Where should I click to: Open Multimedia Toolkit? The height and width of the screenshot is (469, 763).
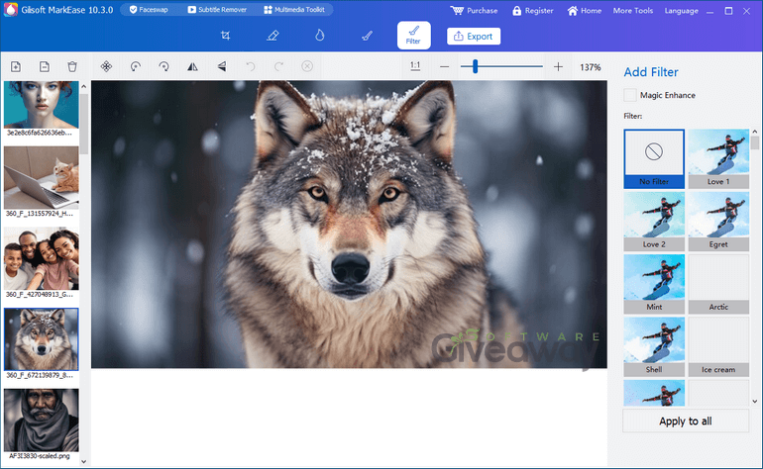[x=294, y=10]
